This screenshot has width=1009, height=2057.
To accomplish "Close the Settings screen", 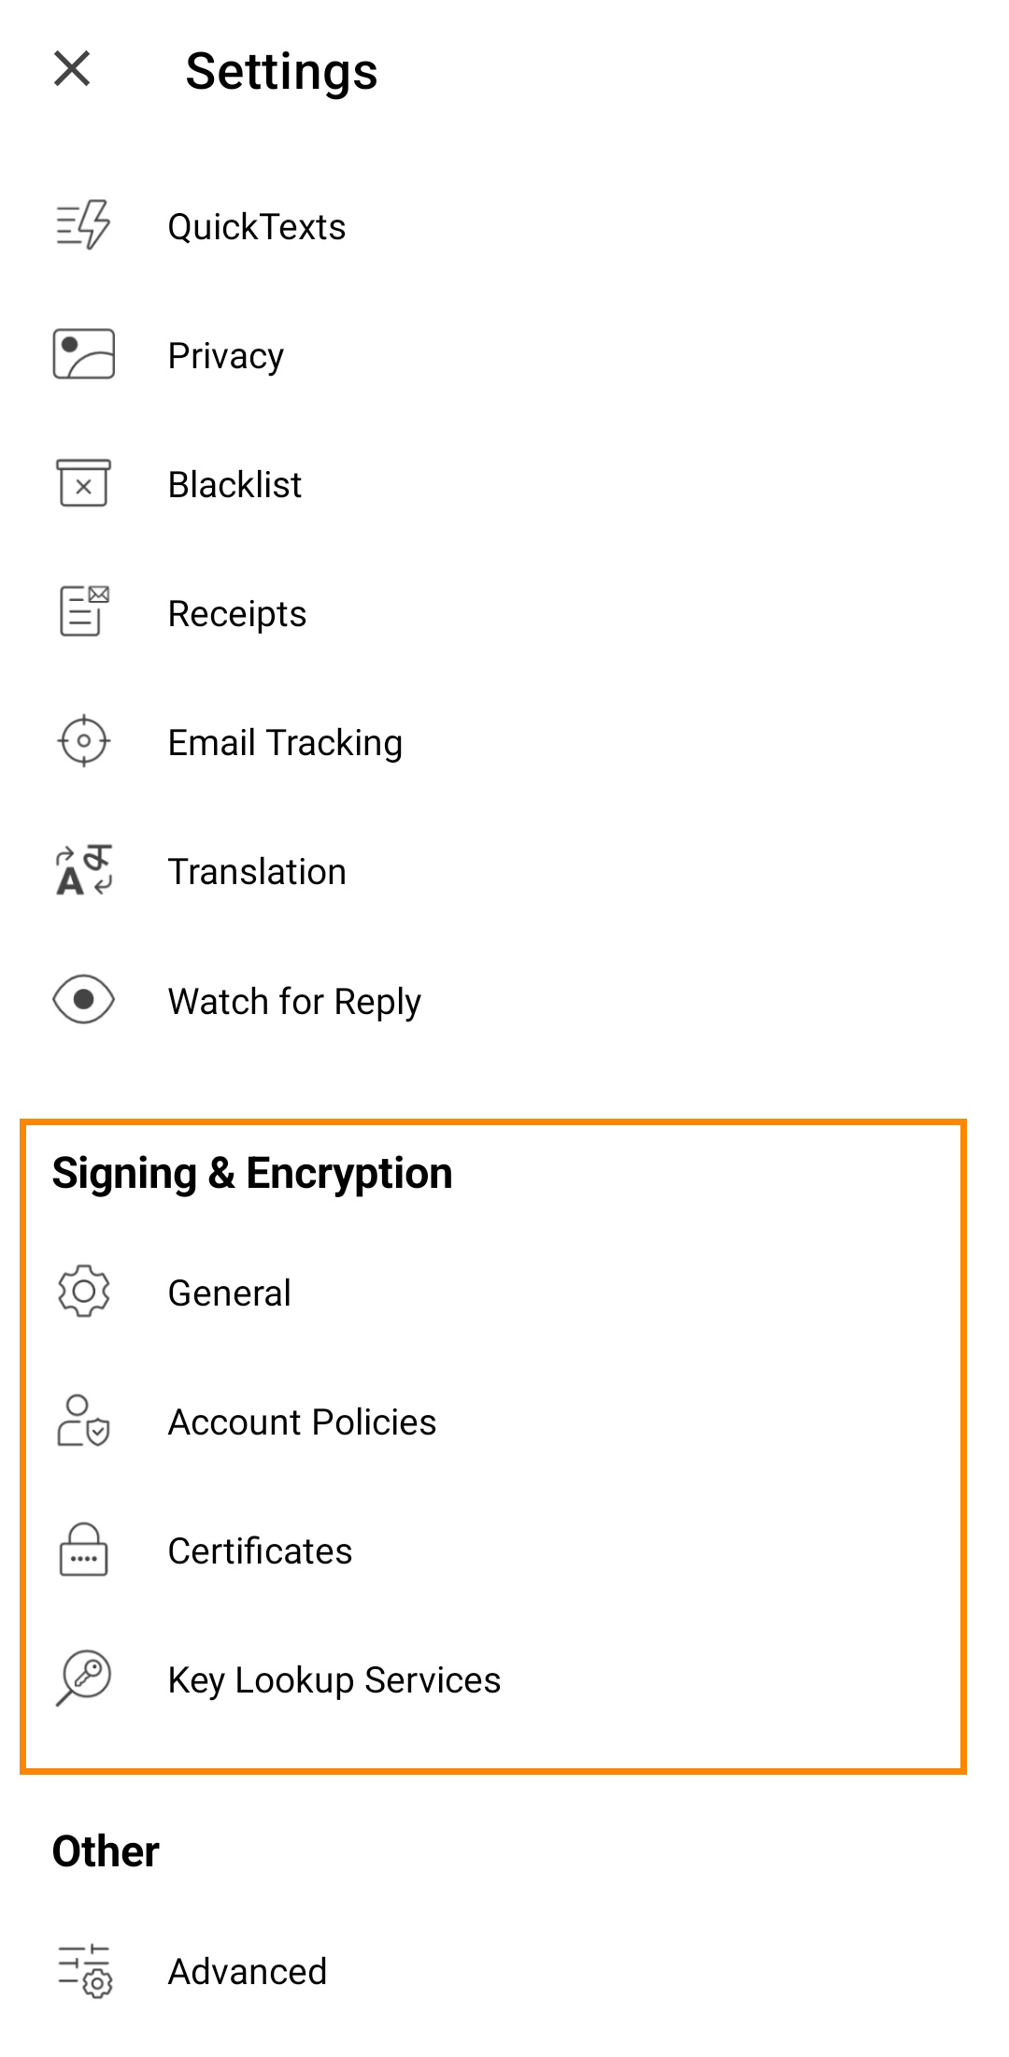I will click(72, 69).
